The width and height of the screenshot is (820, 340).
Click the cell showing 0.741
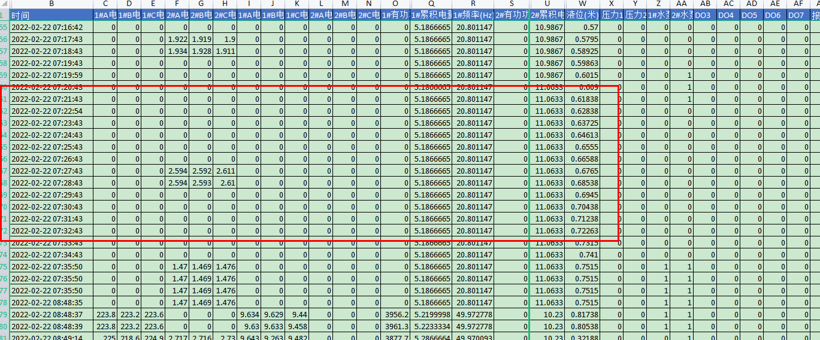tap(582, 255)
